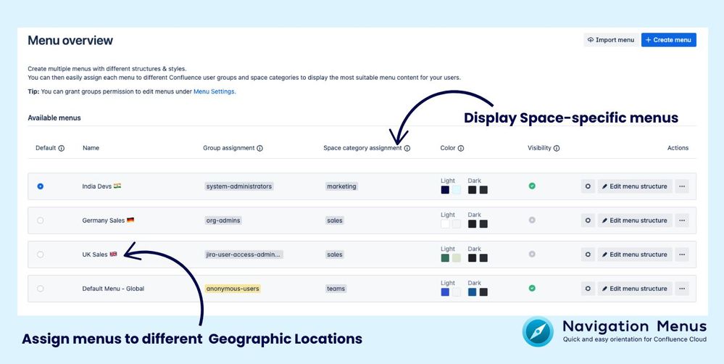Viewport: 724px width, 364px height.
Task: Click the Actions column header
Action: 678,148
